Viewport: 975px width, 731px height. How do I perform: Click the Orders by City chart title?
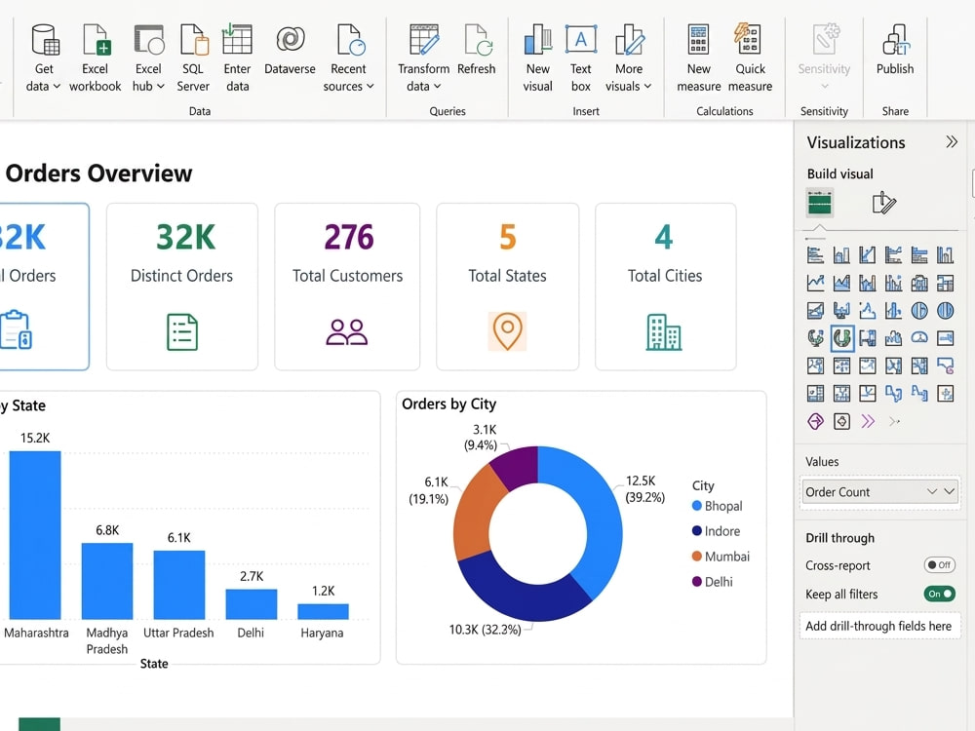coord(448,404)
